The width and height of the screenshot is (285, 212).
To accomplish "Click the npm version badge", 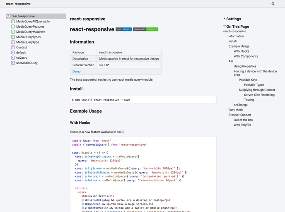I will click(123, 29).
